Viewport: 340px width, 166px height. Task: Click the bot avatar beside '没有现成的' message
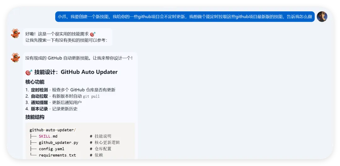(15, 58)
